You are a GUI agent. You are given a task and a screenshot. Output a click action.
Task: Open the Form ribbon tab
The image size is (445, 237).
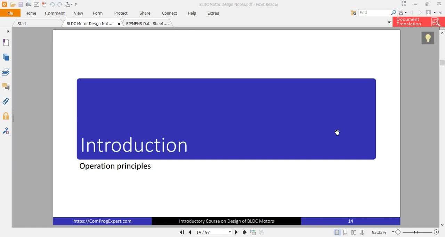(98, 13)
